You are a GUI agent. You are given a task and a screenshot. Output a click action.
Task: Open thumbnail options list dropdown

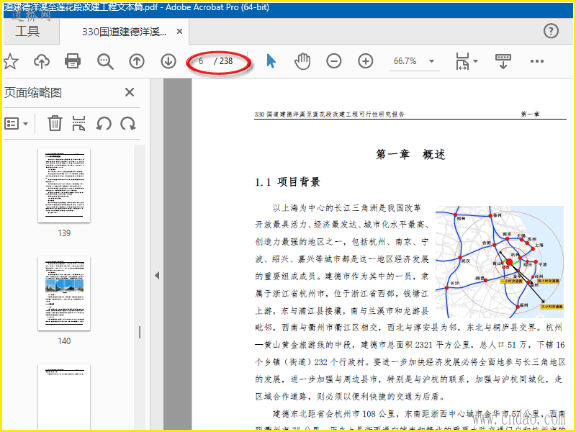coord(17,123)
